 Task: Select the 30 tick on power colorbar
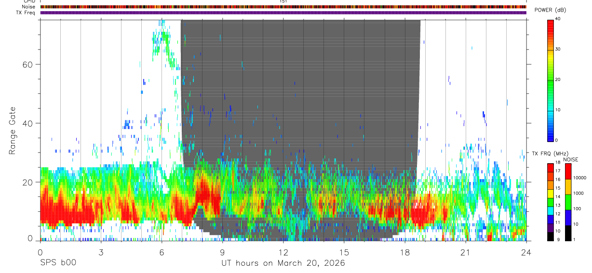(558, 49)
